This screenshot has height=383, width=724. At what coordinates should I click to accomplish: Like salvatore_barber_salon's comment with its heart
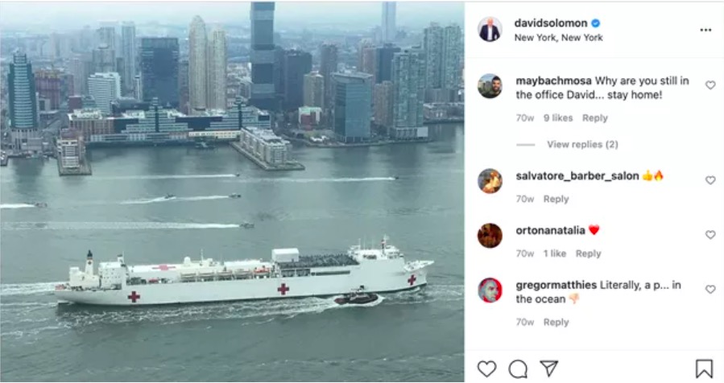pos(710,180)
